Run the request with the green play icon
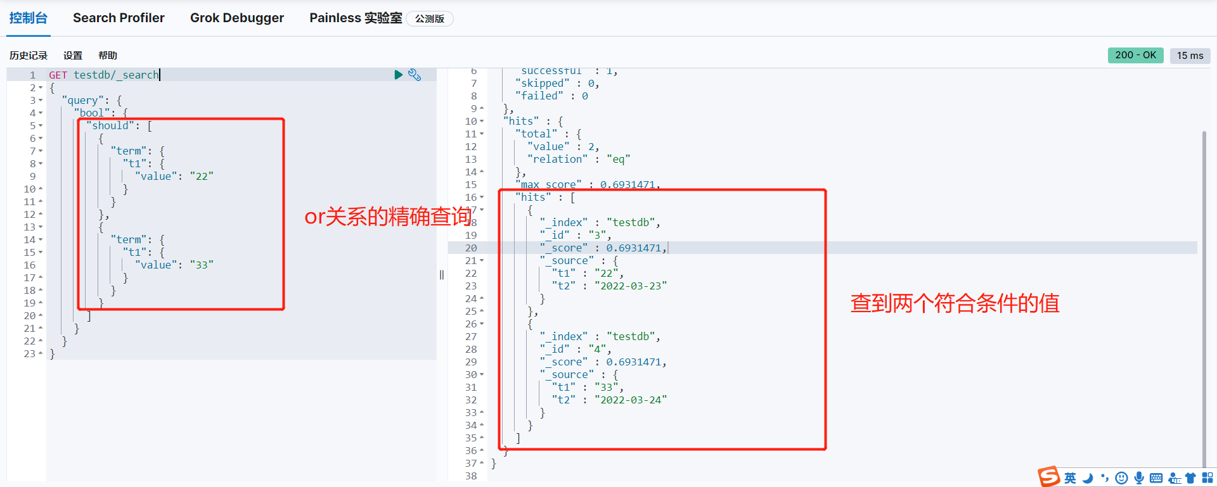The height and width of the screenshot is (487, 1217). 398,75
